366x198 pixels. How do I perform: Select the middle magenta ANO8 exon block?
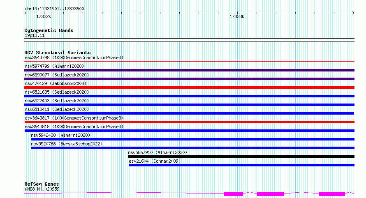(x=271, y=194)
